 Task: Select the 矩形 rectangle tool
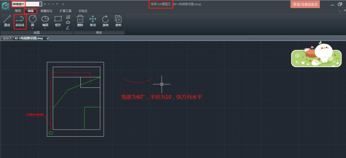click(x=58, y=21)
